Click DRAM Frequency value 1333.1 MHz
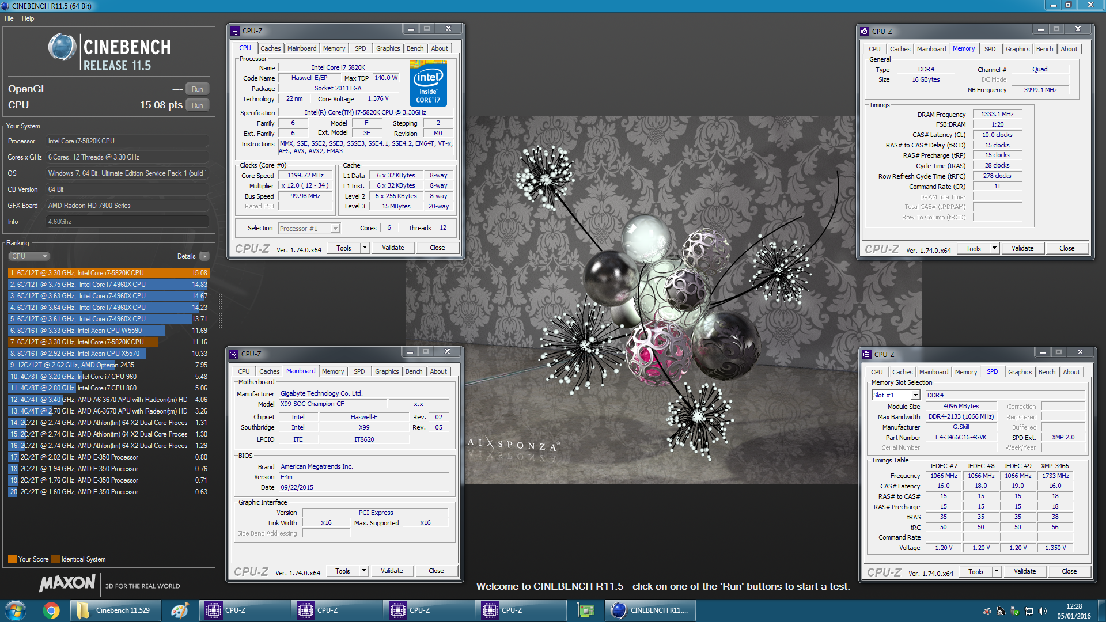The height and width of the screenshot is (622, 1106). point(997,114)
